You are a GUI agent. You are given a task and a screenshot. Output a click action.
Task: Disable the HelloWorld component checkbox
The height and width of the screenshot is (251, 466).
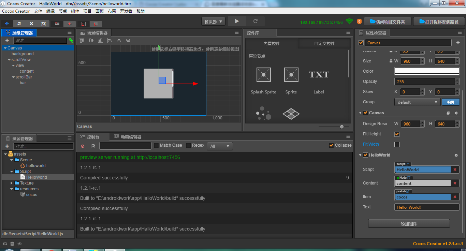[x=365, y=155]
